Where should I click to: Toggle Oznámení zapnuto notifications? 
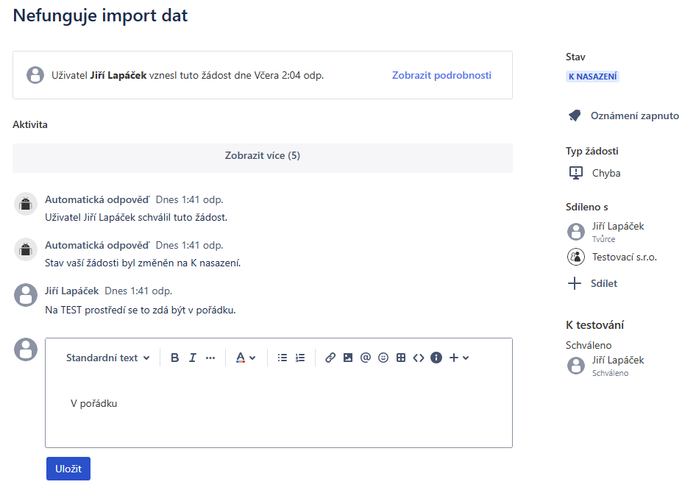(x=624, y=116)
